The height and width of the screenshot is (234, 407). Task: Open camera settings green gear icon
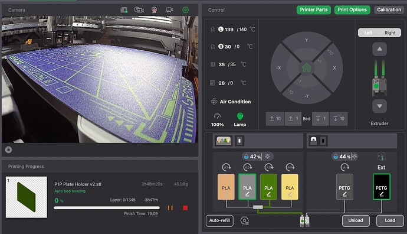tap(185, 10)
